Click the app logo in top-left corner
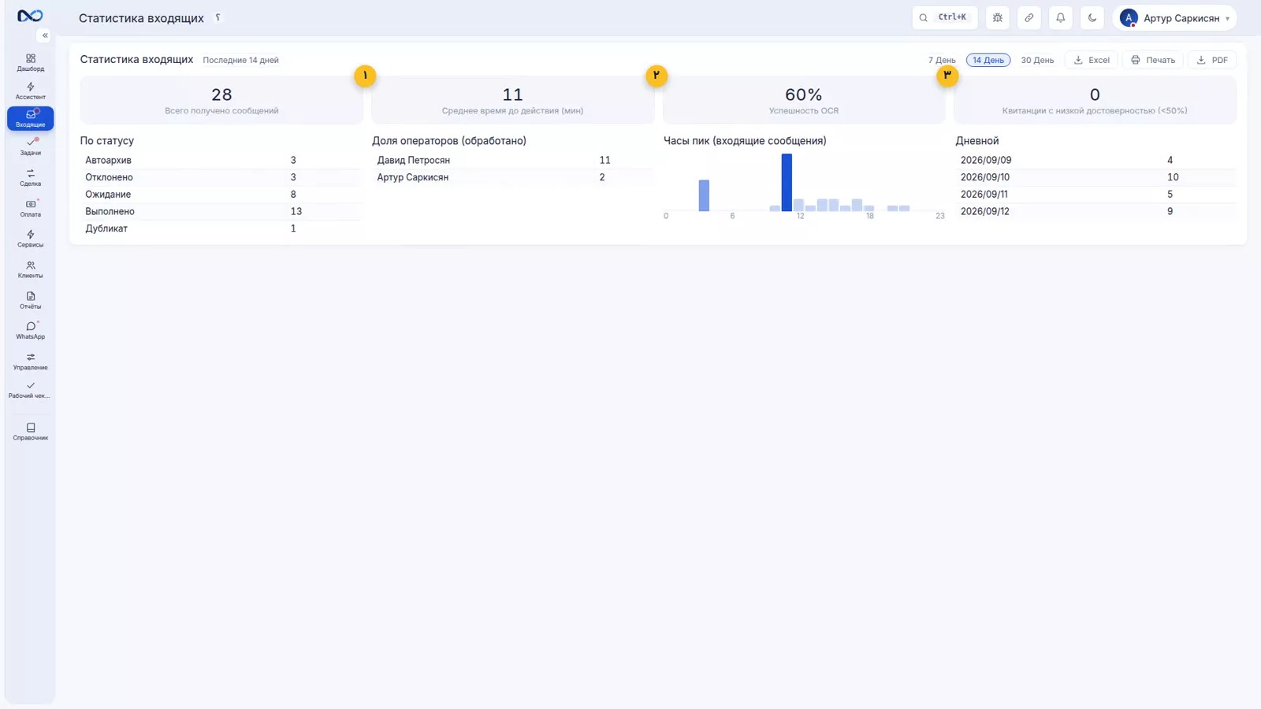This screenshot has width=1261, height=709. tap(30, 16)
